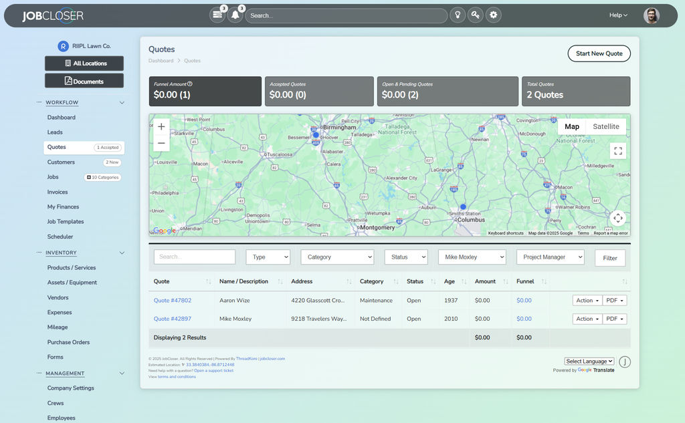Screen dimensions: 685x423
Task: Click the key icon in the top bar
Action: coord(475,15)
